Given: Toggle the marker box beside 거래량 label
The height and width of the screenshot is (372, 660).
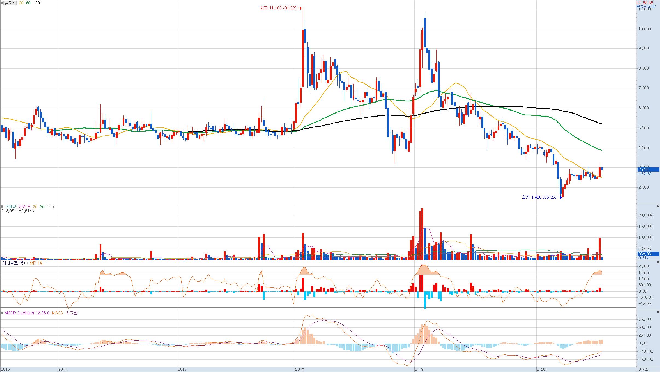Looking at the screenshot, I should (x=2, y=207).
